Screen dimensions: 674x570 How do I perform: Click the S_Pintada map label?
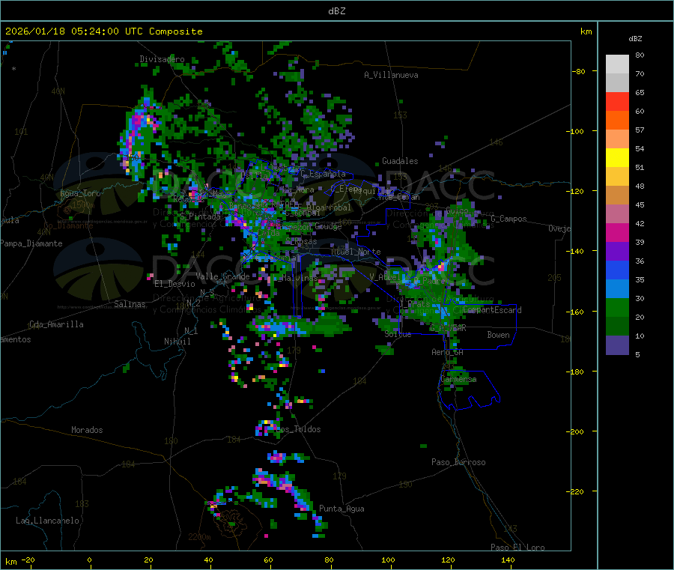click(x=200, y=216)
